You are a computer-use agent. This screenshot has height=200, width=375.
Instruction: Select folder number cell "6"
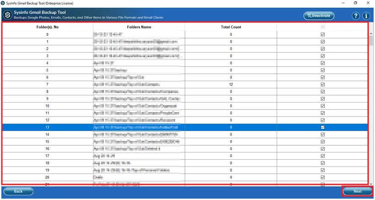pos(48,77)
